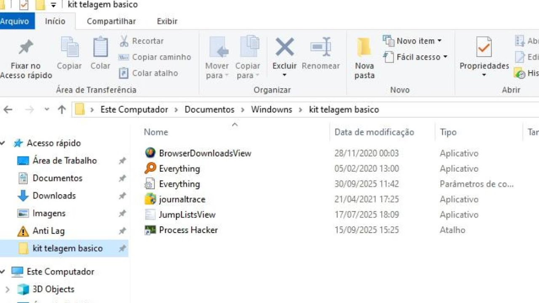This screenshot has width=539, height=303.
Task: Select the 'BrowserDownloadsView' file name
Action: click(x=205, y=153)
